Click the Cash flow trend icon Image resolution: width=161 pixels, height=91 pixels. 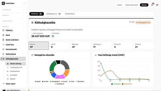pyautogui.click(x=3, y=45)
